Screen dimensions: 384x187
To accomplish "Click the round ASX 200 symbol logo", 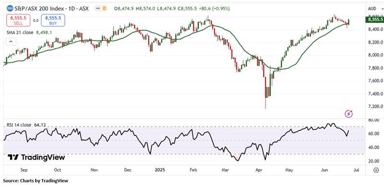I will [10, 9].
